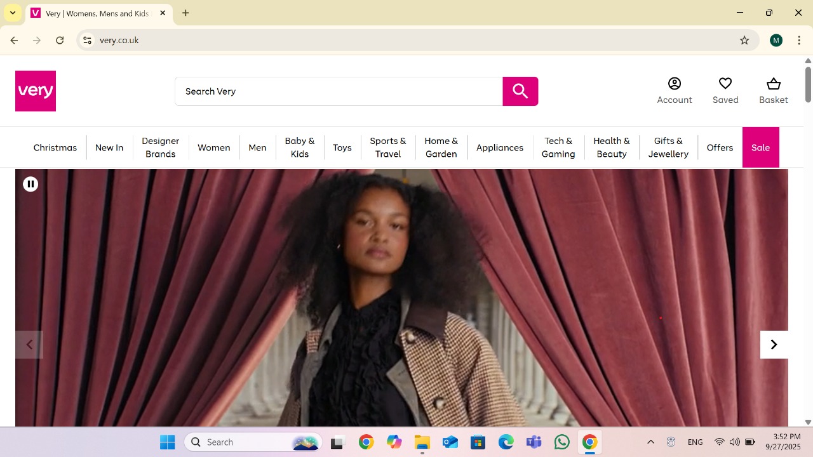Open Chrome three-dot menu

click(x=799, y=41)
